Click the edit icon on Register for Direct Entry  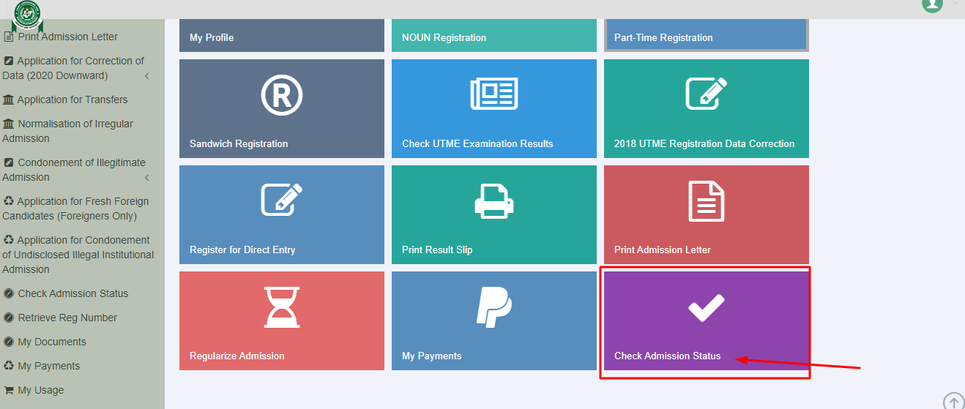[x=282, y=199]
